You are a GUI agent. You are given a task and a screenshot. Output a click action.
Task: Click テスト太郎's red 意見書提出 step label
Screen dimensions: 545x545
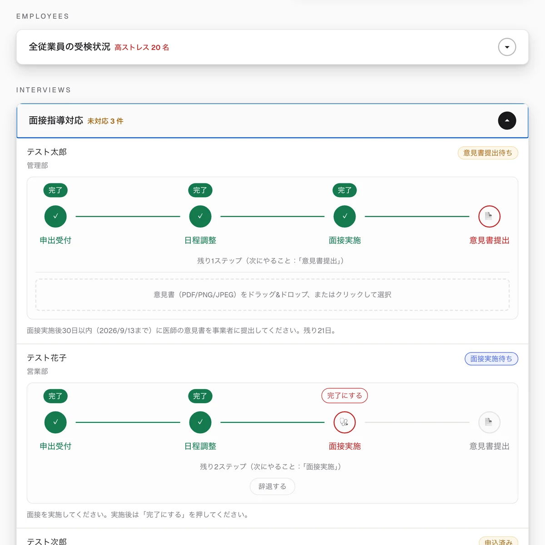coord(489,240)
